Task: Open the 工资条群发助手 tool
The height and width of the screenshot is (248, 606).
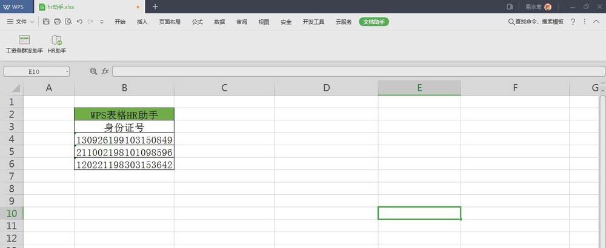Action: coord(24,44)
